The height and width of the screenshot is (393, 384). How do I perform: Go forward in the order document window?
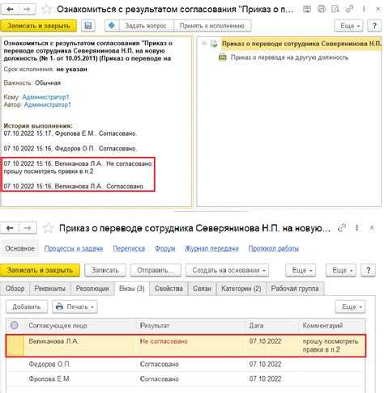pos(28,228)
